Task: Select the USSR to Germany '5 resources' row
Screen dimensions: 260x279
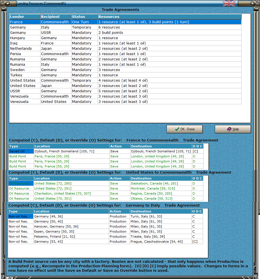Action: click(125, 91)
